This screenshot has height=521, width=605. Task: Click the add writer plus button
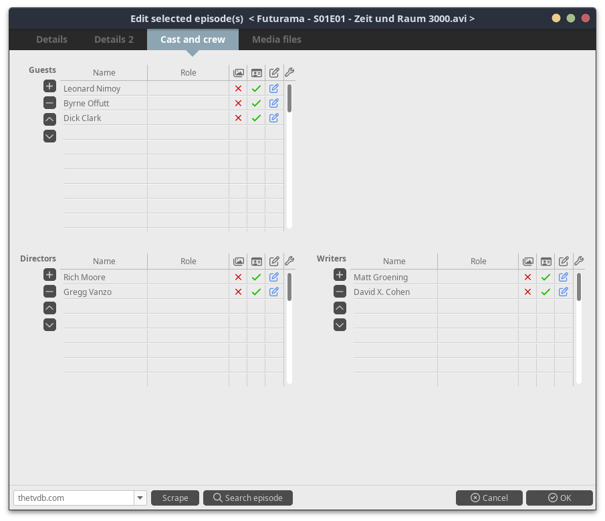click(340, 275)
